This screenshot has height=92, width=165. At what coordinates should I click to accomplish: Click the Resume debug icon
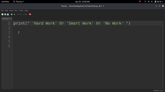point(26,14)
